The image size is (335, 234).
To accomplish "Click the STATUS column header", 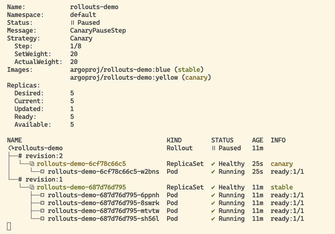I will [x=222, y=140].
